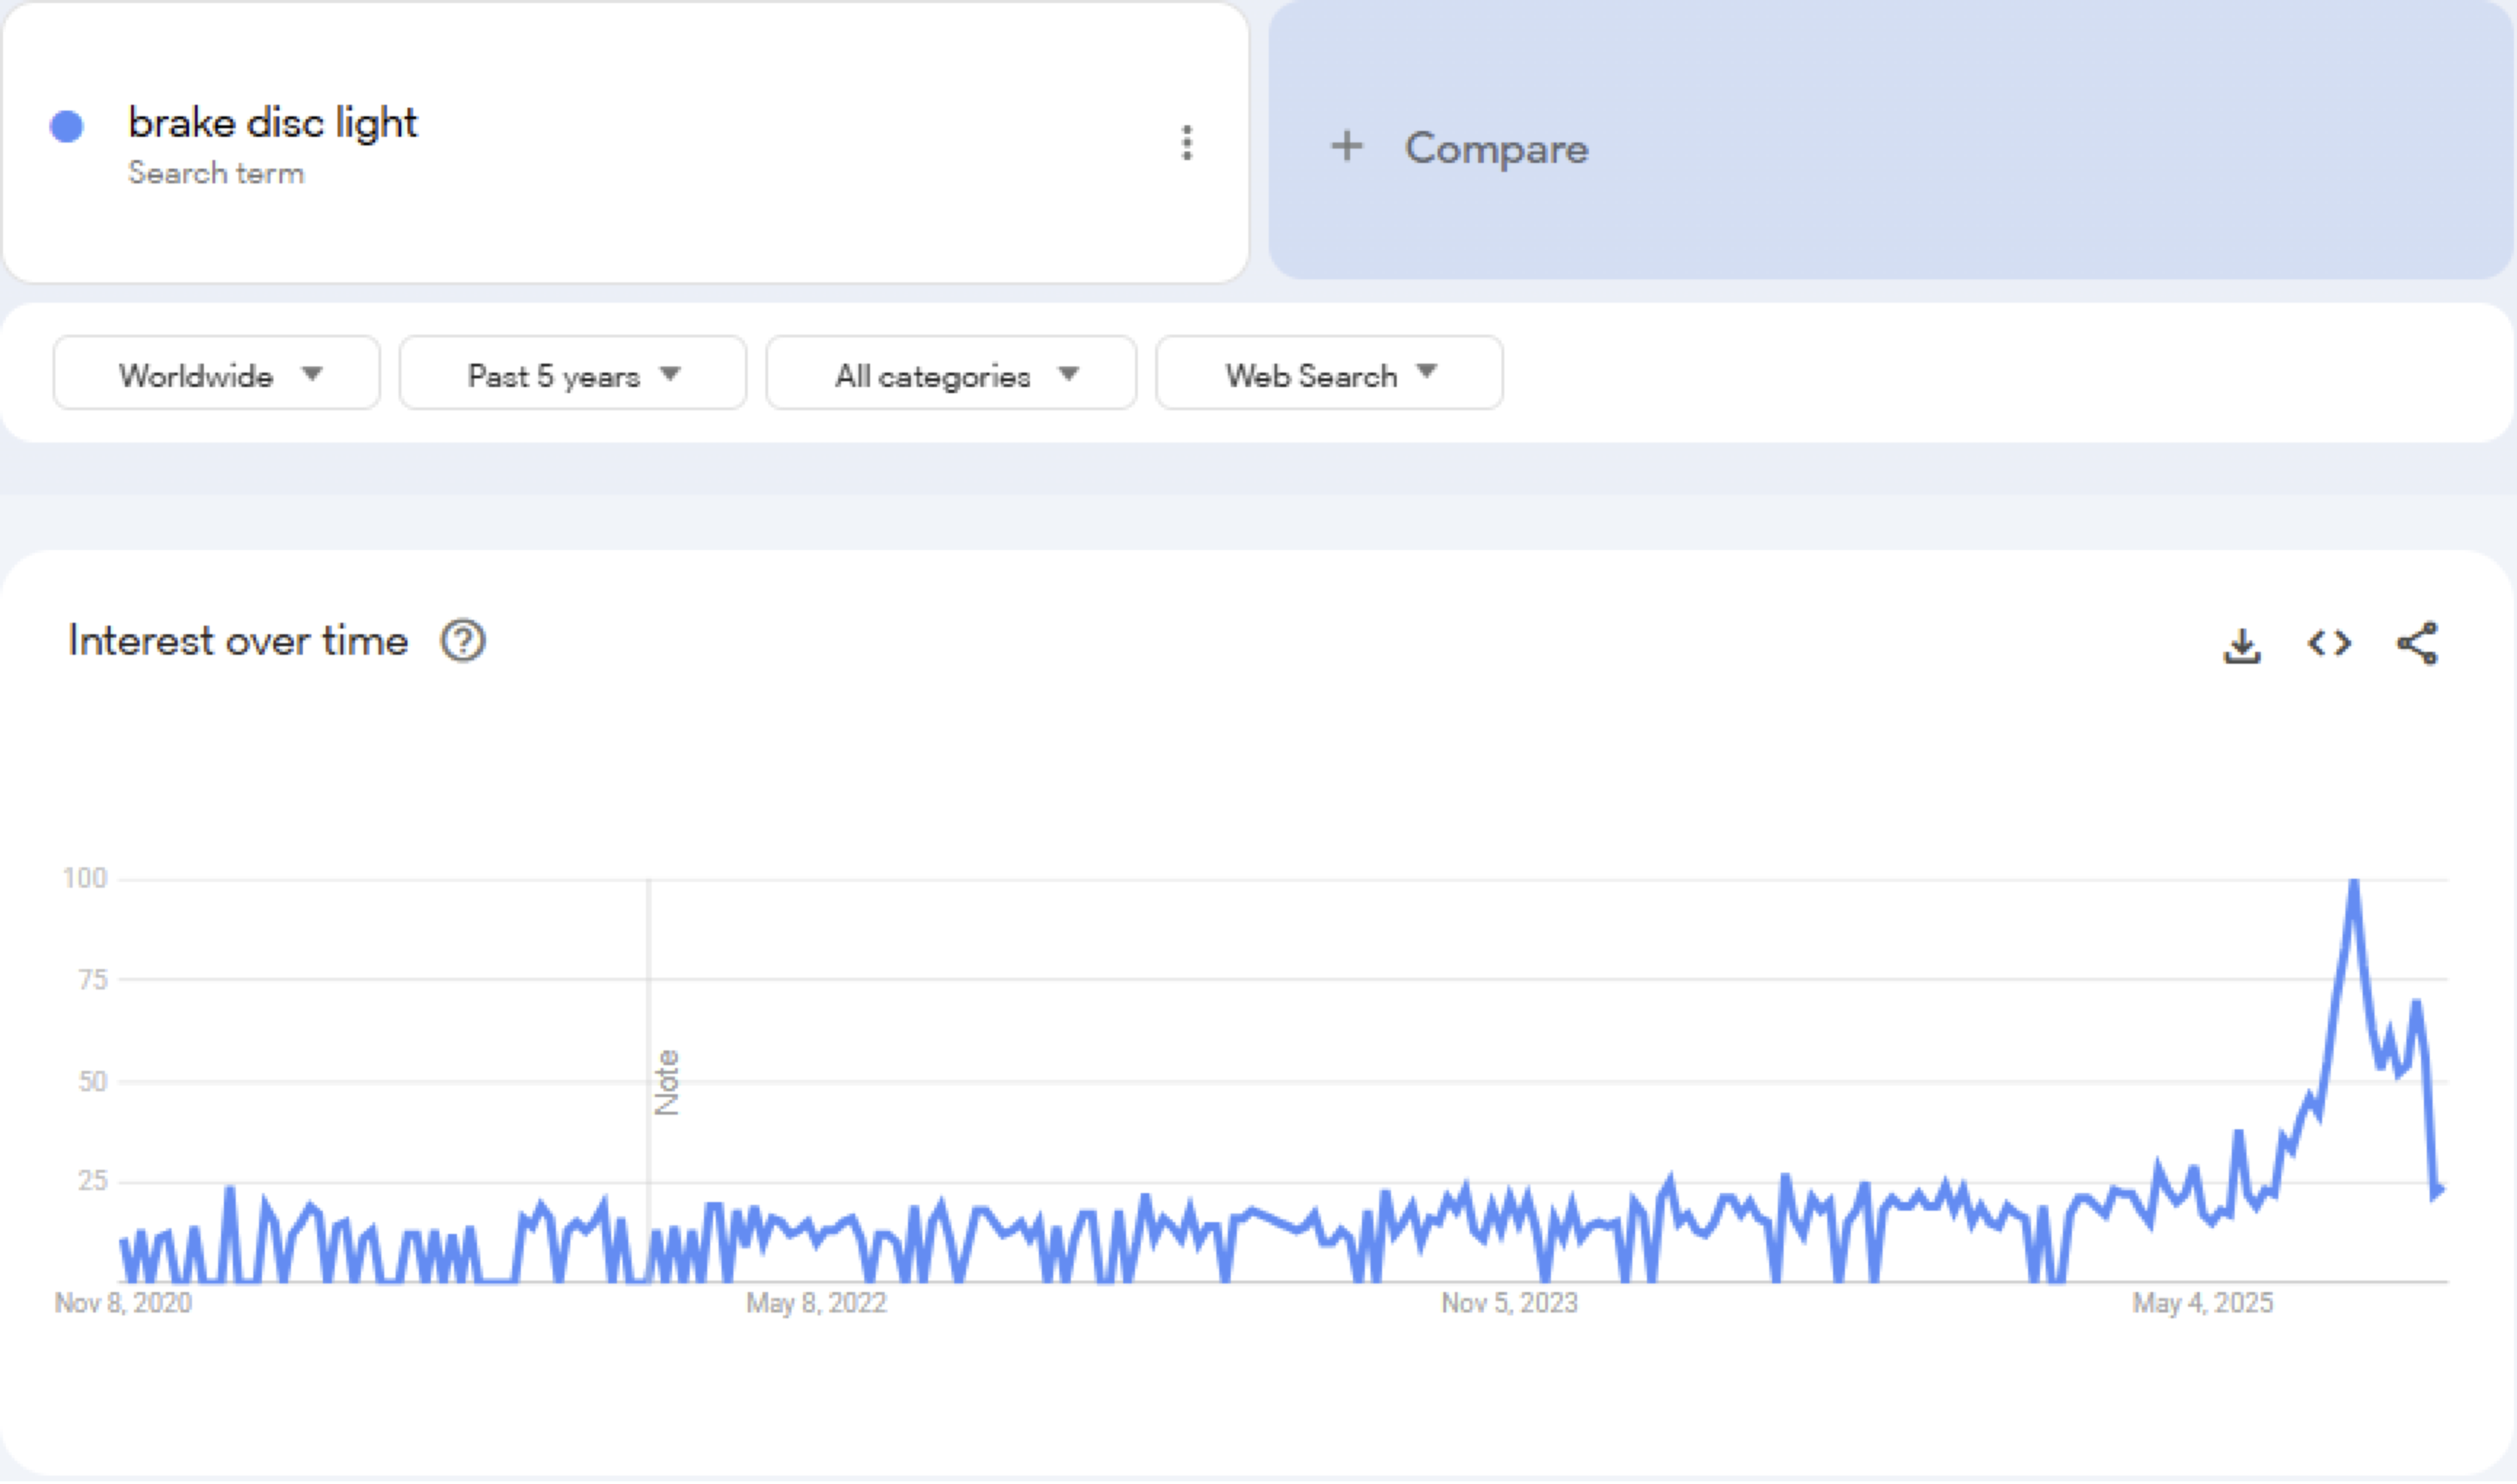Open the Past 5 years dropdown
The width and height of the screenshot is (2517, 1484).
pos(573,374)
